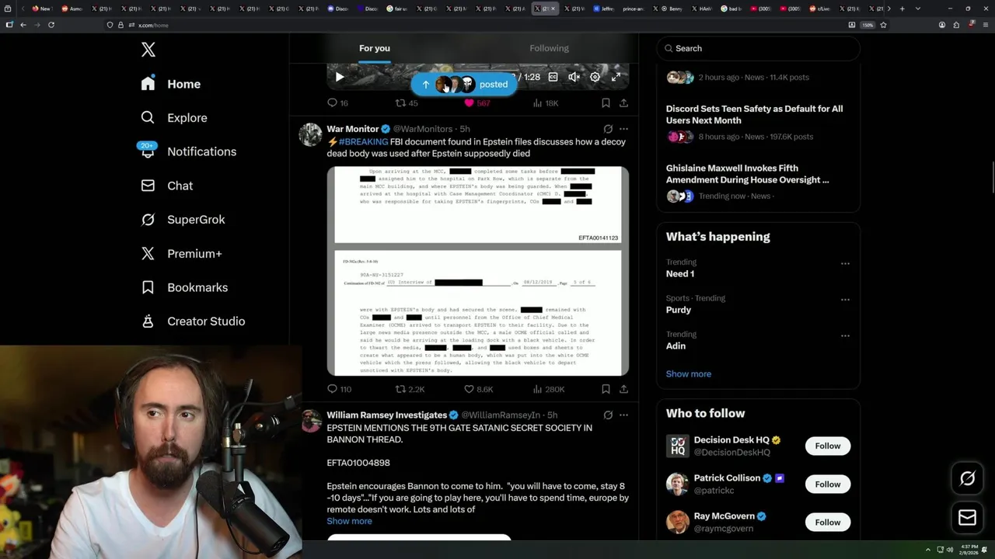The width and height of the screenshot is (995, 559).
Task: Open War Monitor profile avatar
Action: [310, 134]
